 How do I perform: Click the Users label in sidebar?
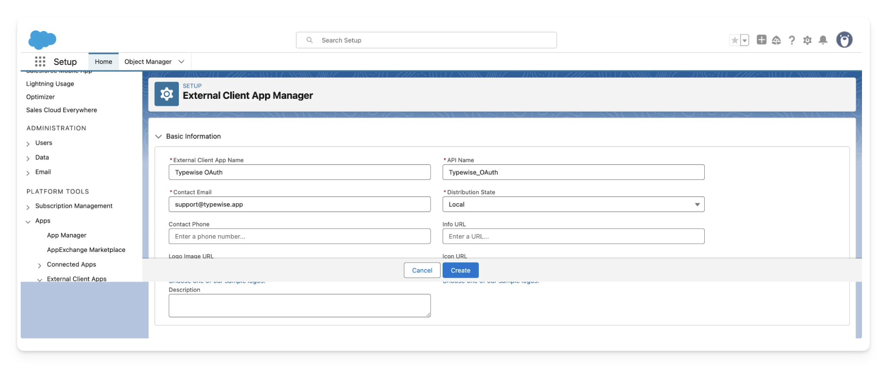44,143
